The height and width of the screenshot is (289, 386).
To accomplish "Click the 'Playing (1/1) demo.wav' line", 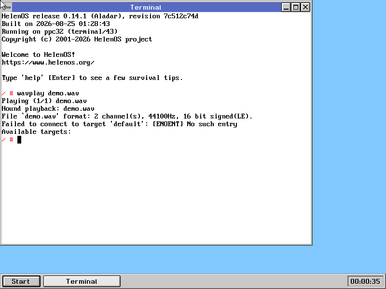I will (x=44, y=101).
